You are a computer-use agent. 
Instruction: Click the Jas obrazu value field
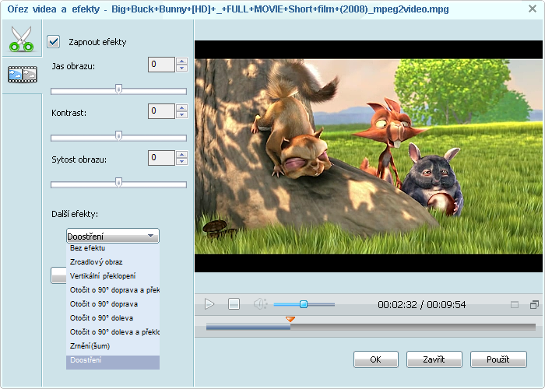click(x=161, y=65)
